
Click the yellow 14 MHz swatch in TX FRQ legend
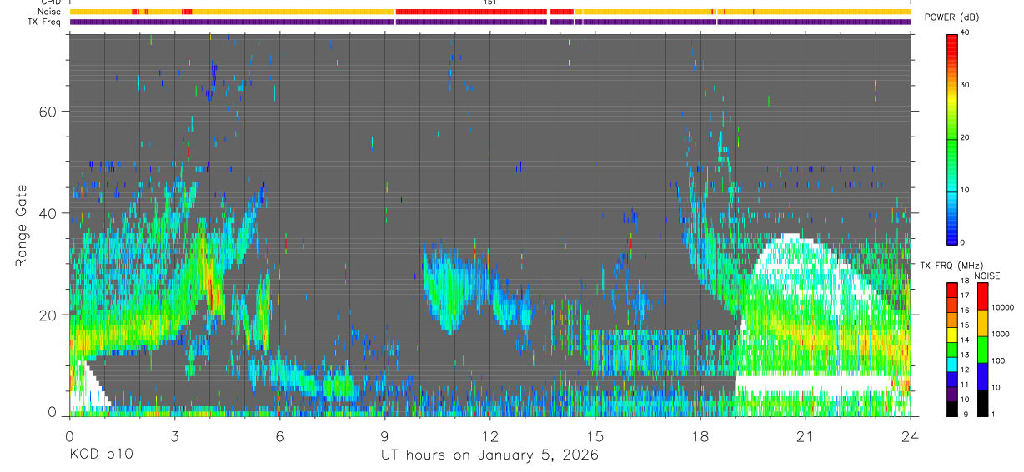click(x=951, y=334)
